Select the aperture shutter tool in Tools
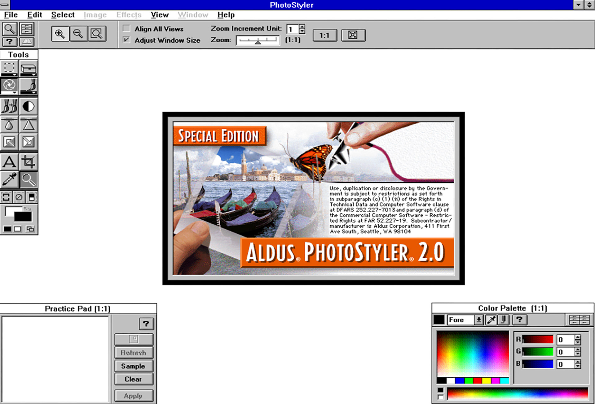 9,86
